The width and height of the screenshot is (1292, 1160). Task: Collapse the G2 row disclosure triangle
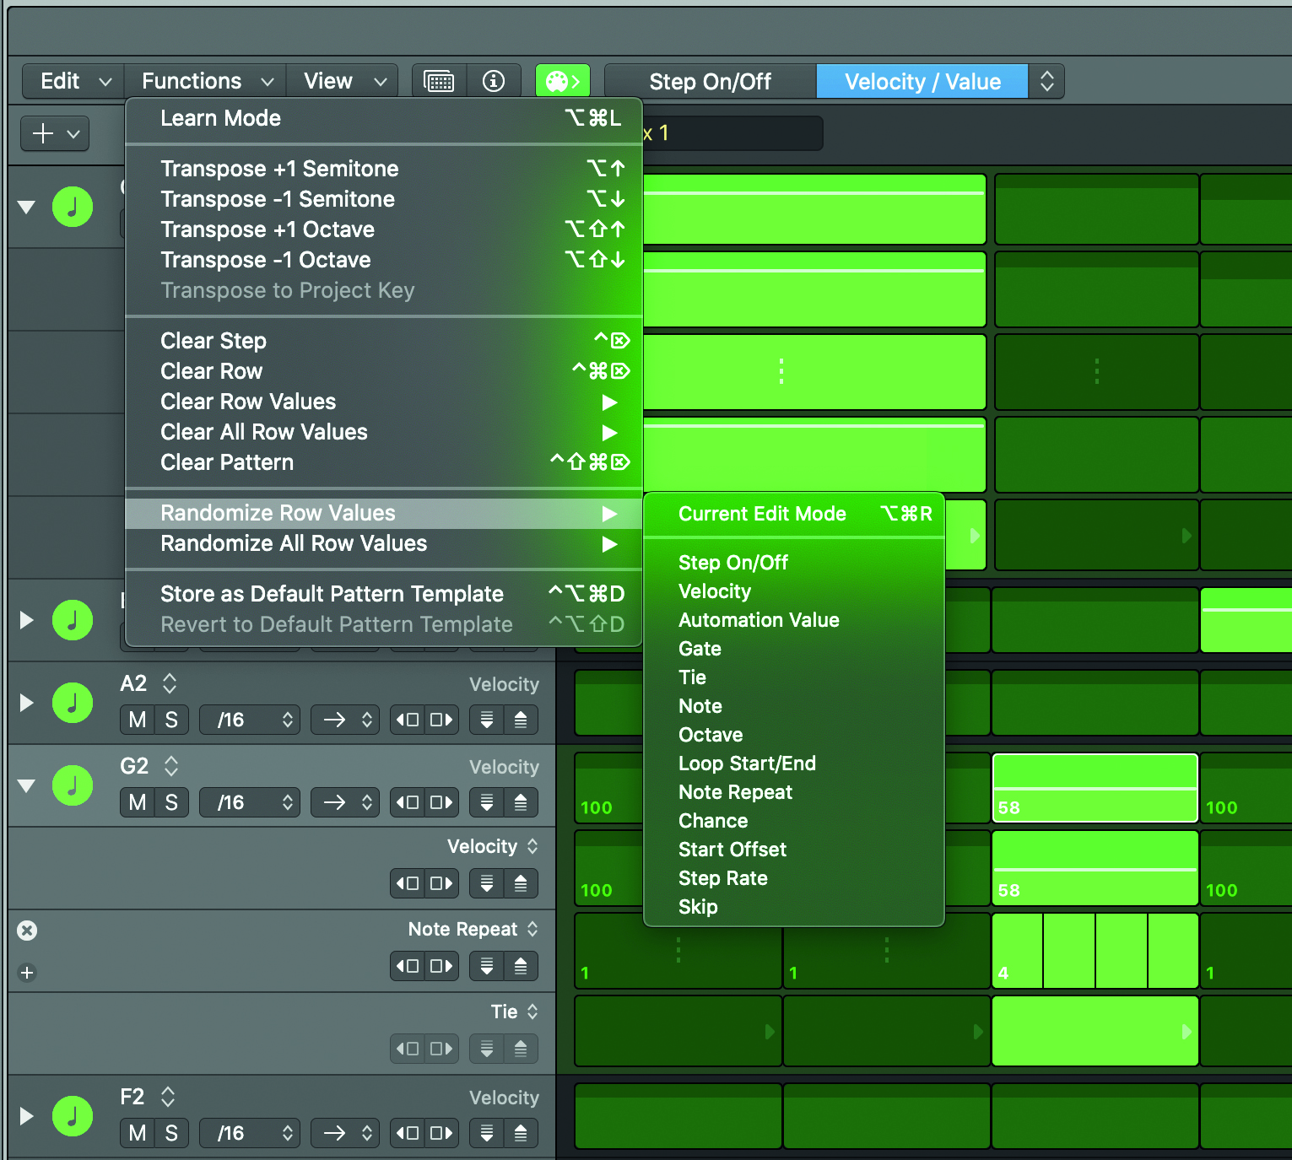[x=27, y=785]
